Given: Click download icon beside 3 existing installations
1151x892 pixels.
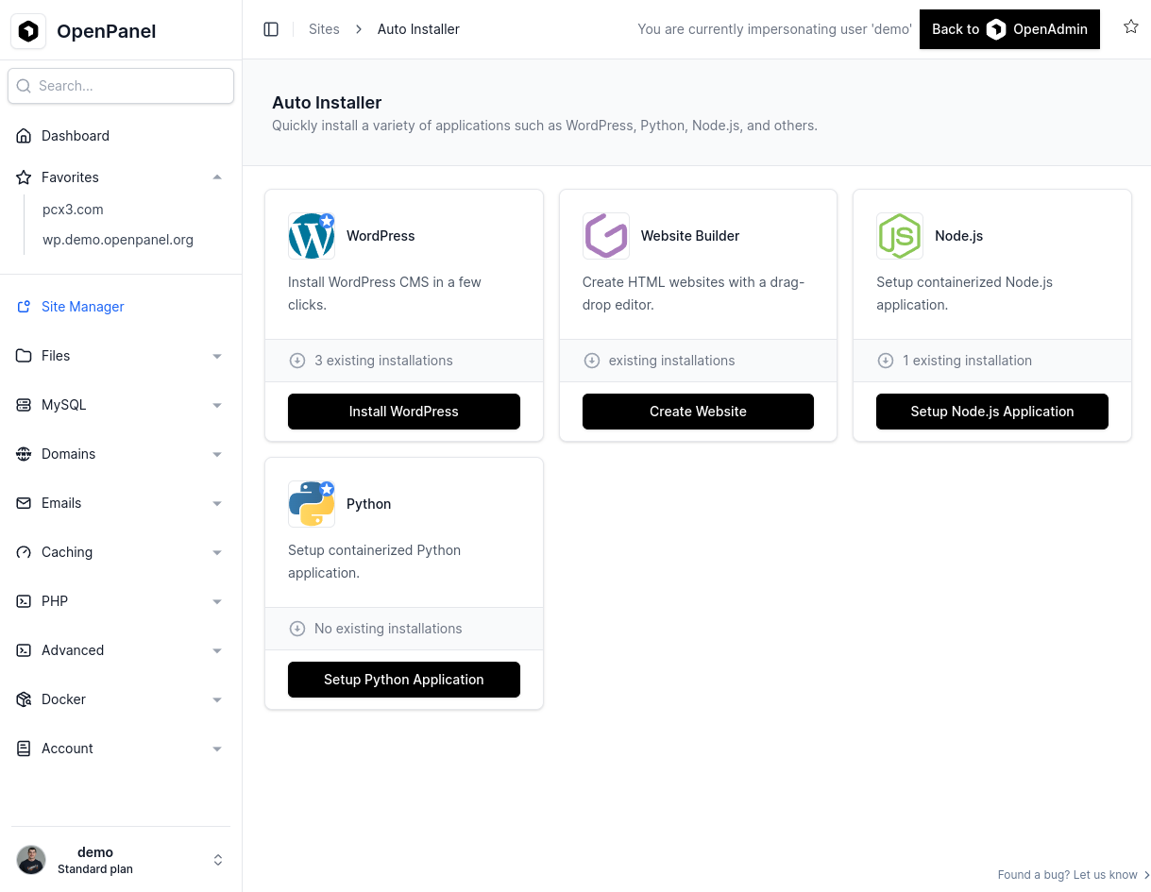Looking at the screenshot, I should pos(297,361).
